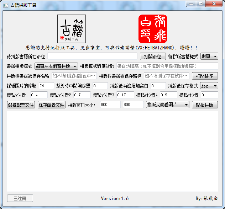Click the 古籍拼版工具 black logo image
The height and width of the screenshot is (209, 225).
tap(72, 29)
